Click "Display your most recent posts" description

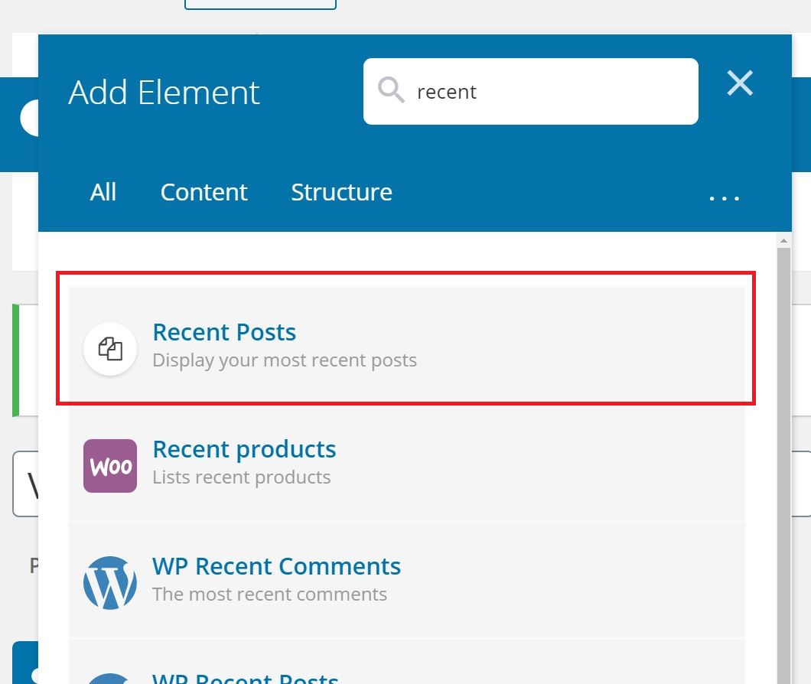click(285, 360)
